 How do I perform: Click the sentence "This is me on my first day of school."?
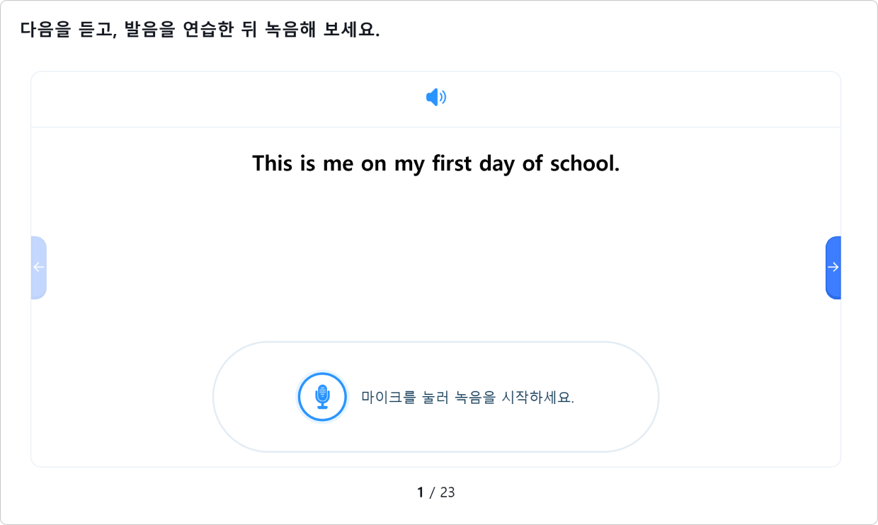[436, 163]
